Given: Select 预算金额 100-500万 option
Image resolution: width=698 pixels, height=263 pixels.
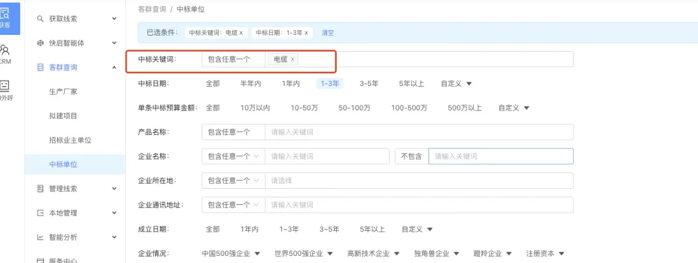Looking at the screenshot, I should [x=409, y=108].
